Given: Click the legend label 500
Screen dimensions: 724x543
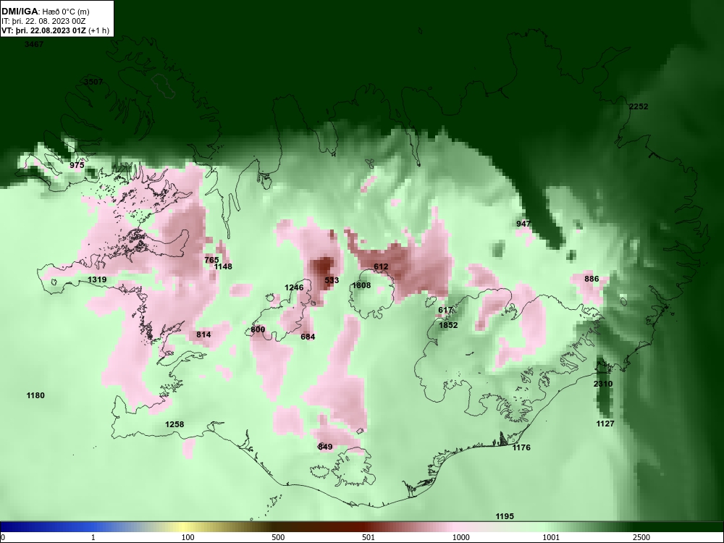Looking at the screenshot, I should pyautogui.click(x=278, y=537).
